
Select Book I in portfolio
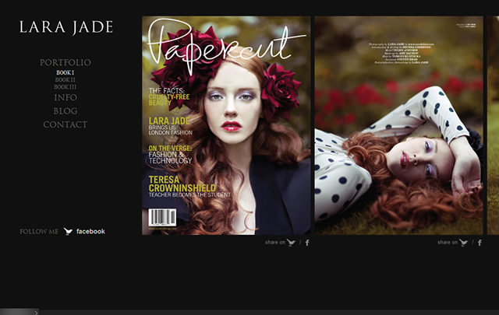tap(65, 72)
